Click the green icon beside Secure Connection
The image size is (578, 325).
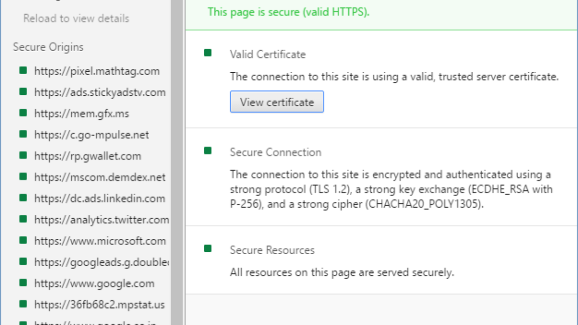(208, 151)
